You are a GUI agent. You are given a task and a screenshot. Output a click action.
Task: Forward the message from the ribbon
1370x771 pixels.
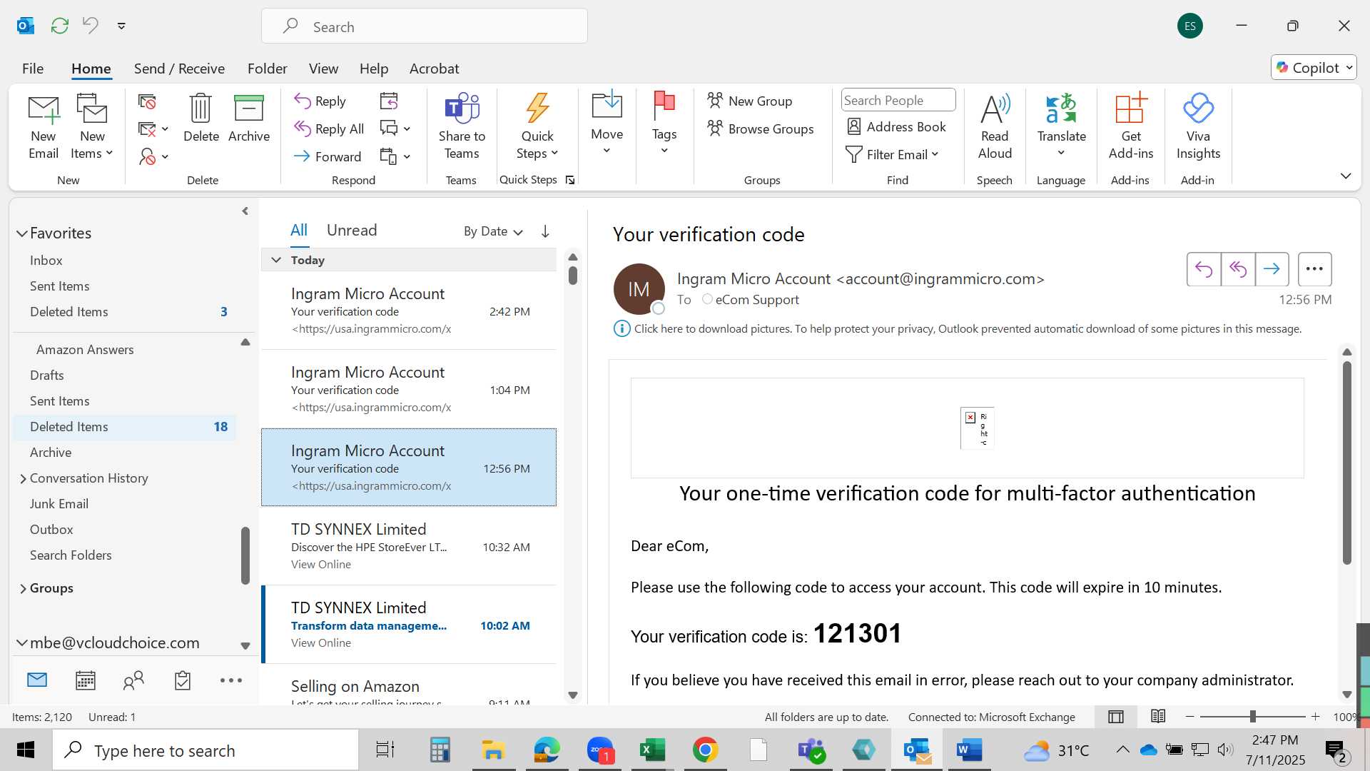(328, 157)
